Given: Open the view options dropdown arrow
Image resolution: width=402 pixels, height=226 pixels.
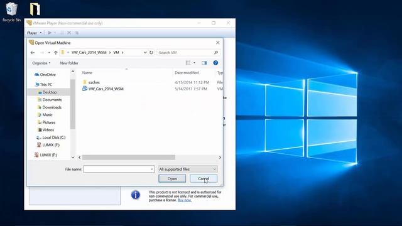Looking at the screenshot, I should point(194,63).
